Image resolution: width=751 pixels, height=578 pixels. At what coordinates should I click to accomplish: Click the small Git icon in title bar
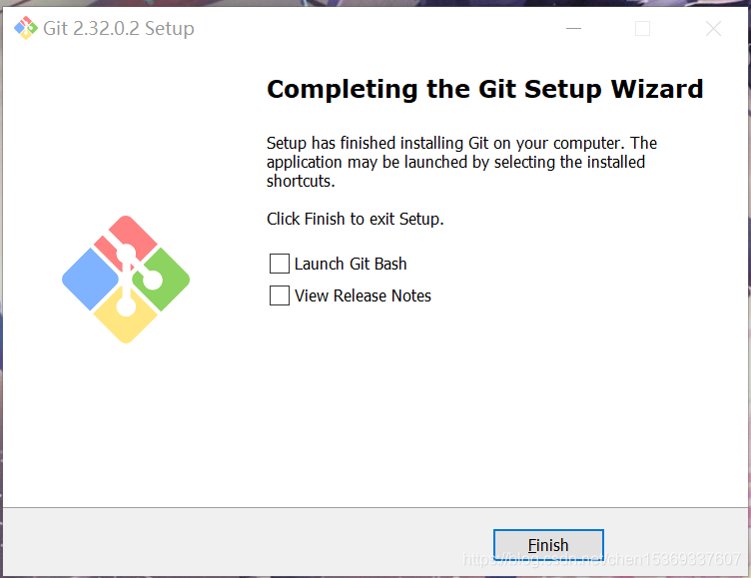coord(25,28)
